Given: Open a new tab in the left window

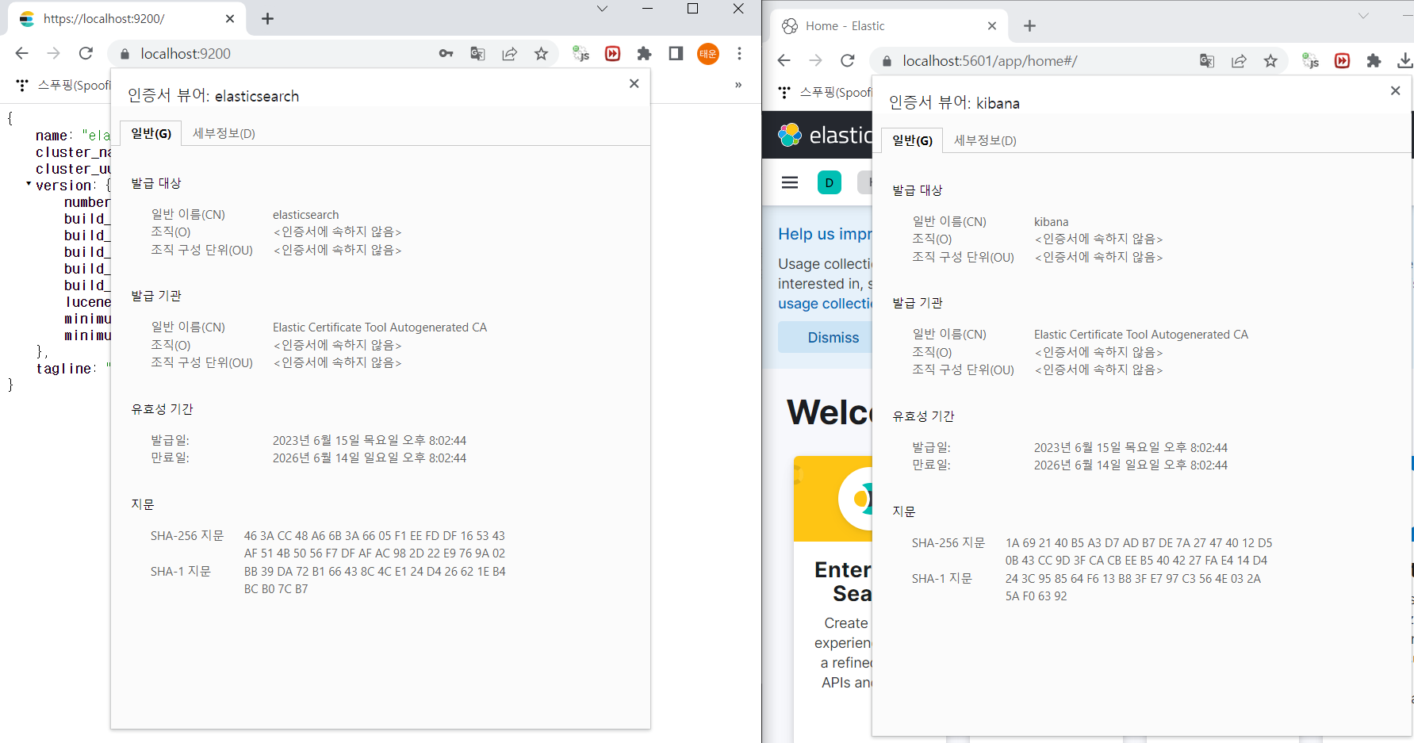Looking at the screenshot, I should pos(267,19).
